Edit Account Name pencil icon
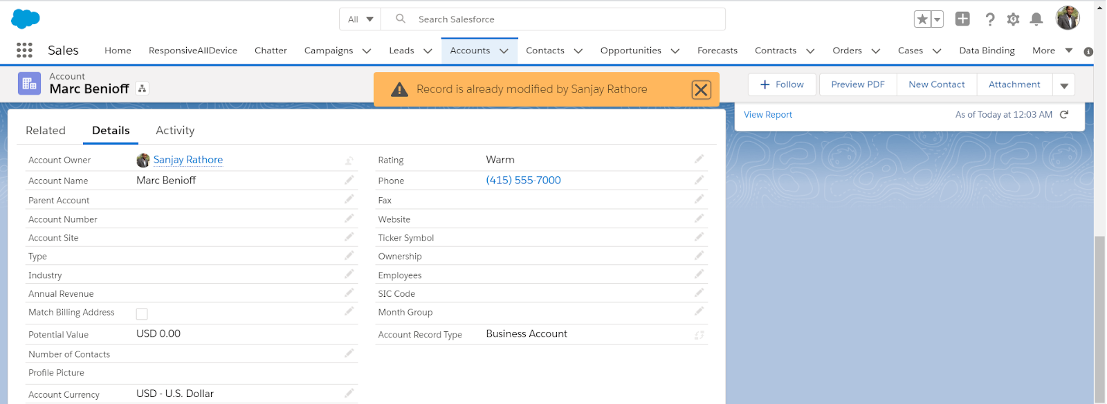 [x=349, y=180]
